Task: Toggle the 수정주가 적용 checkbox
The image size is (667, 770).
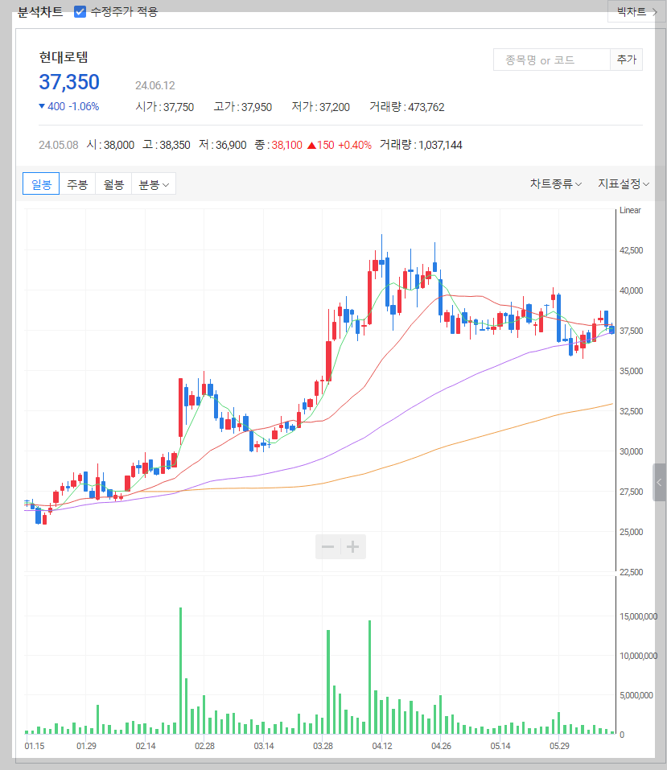Action: pyautogui.click(x=80, y=11)
